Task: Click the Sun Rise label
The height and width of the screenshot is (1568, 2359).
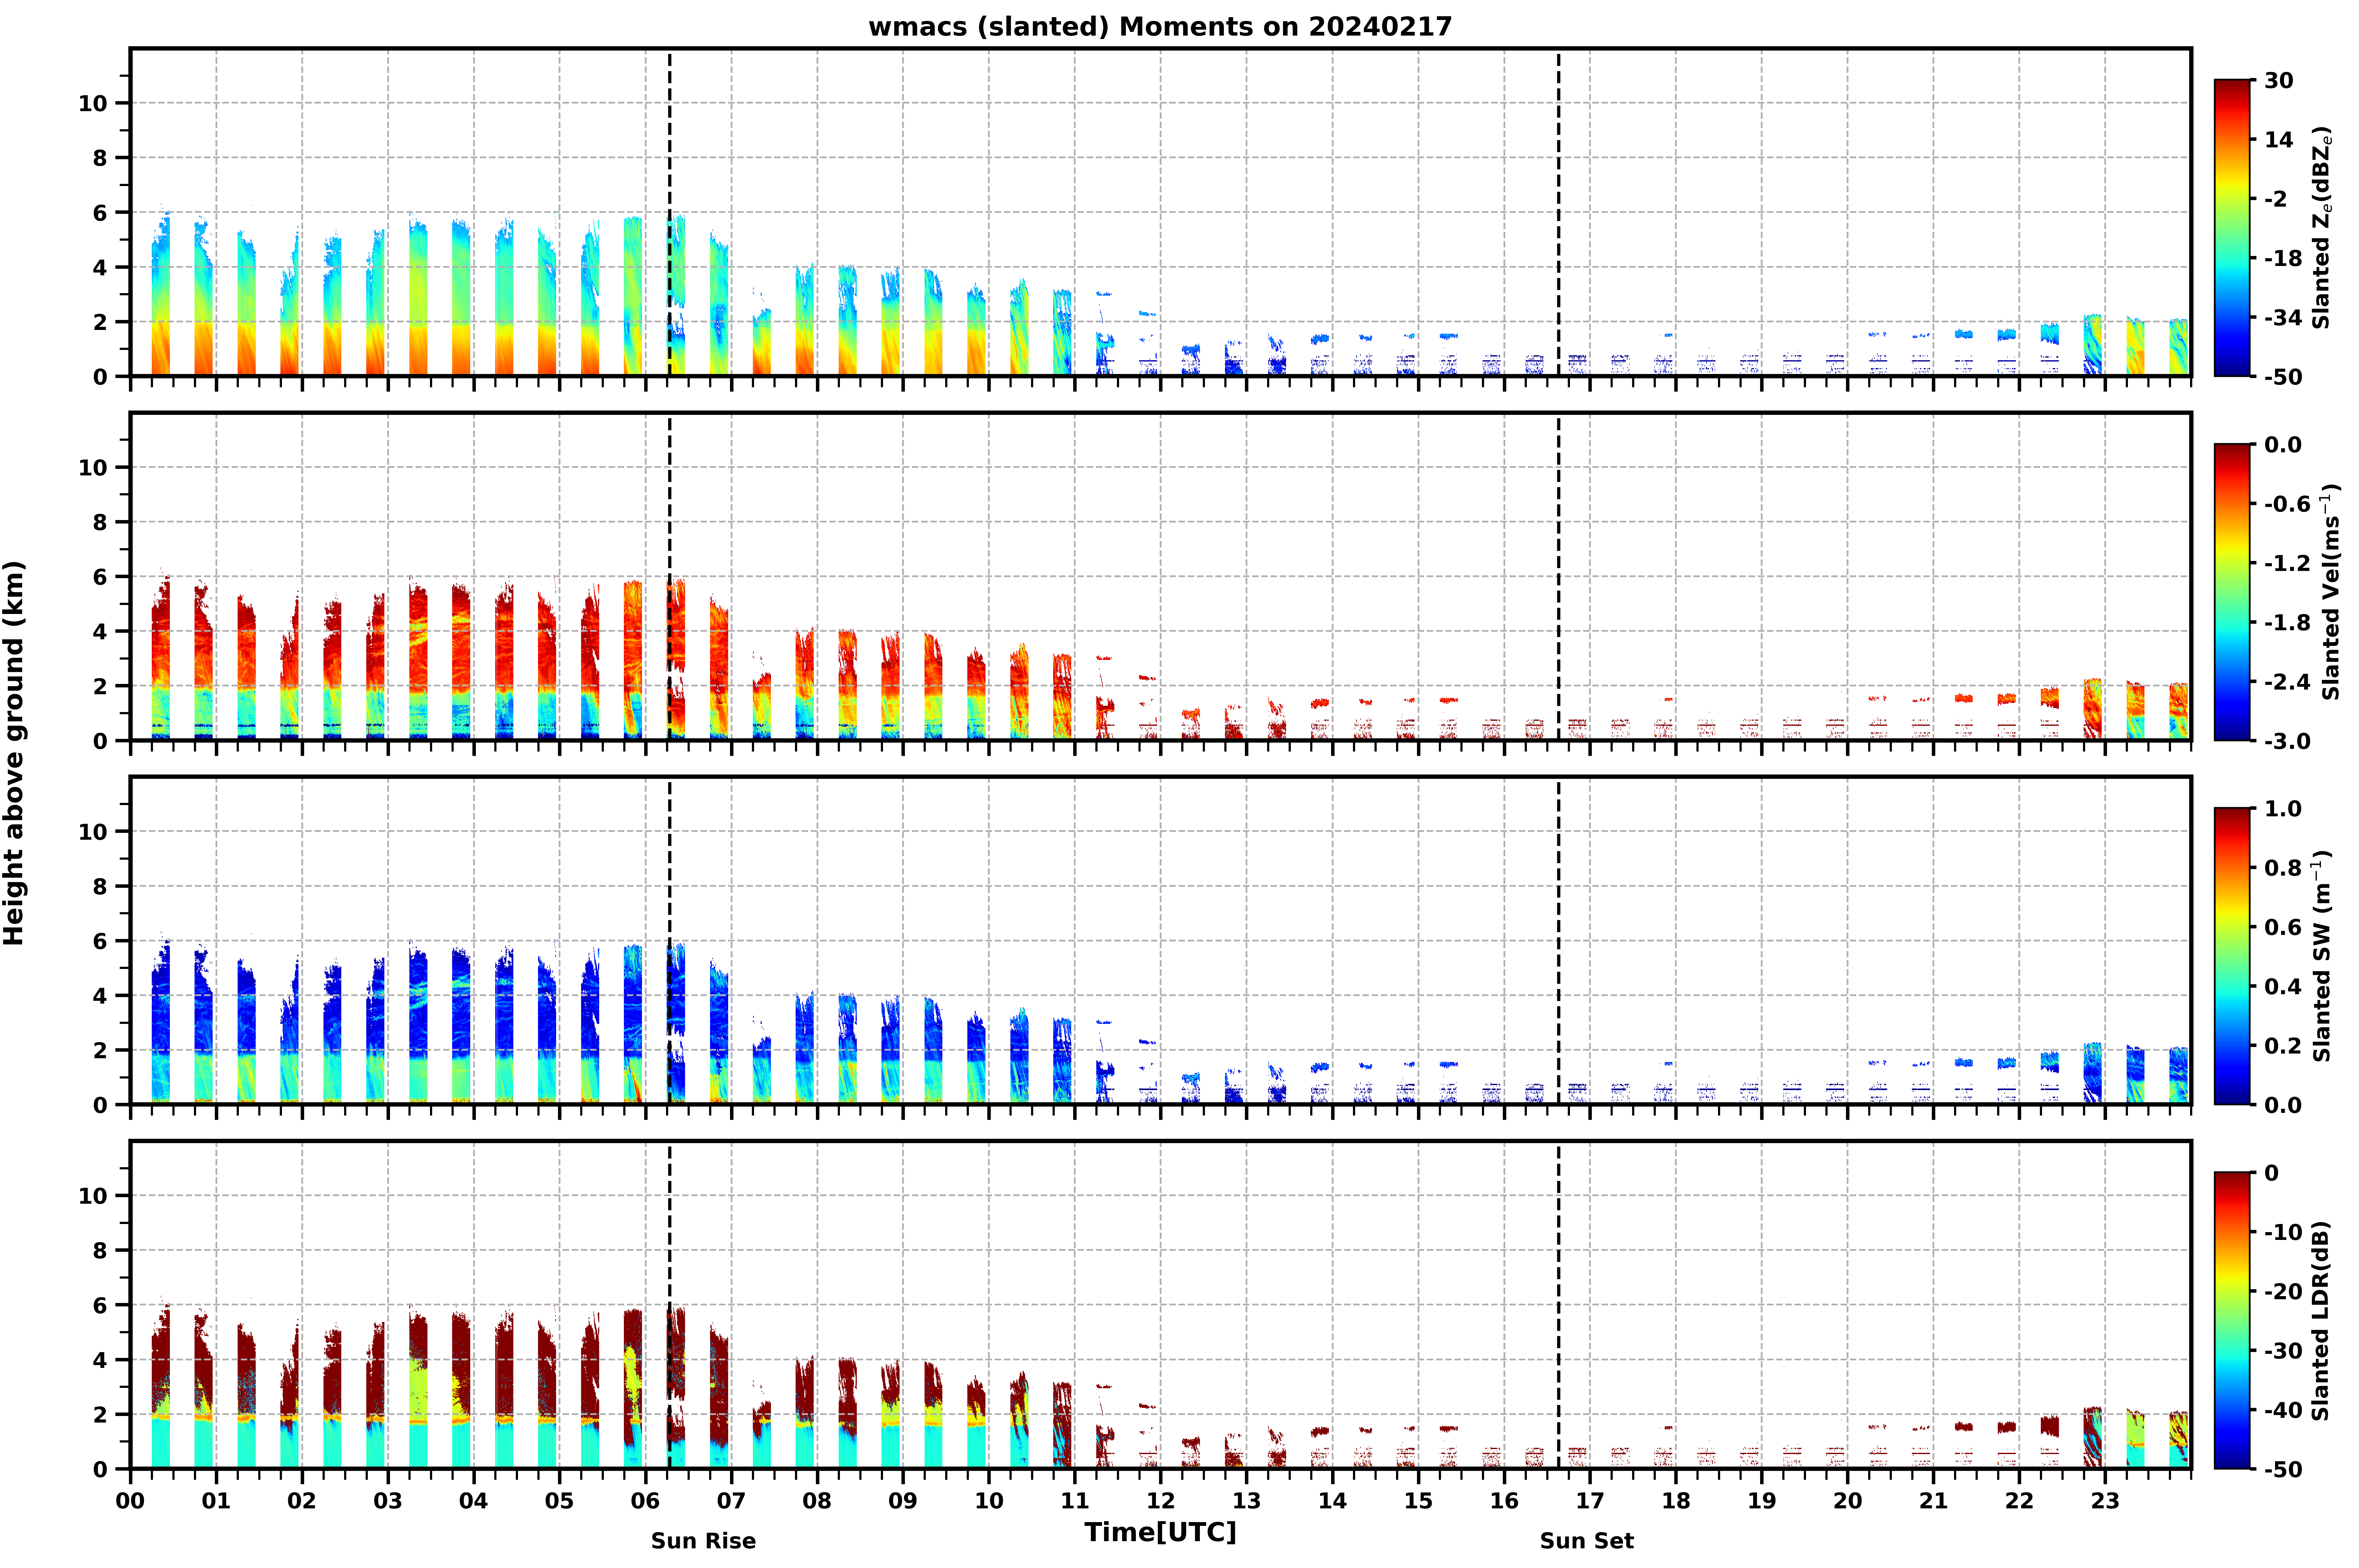Action: click(703, 1541)
